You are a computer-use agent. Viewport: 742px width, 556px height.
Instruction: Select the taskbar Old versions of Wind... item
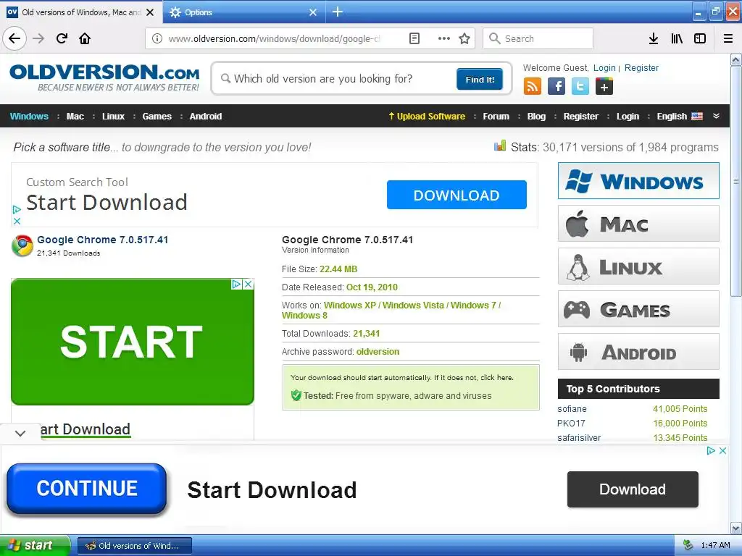click(134, 546)
